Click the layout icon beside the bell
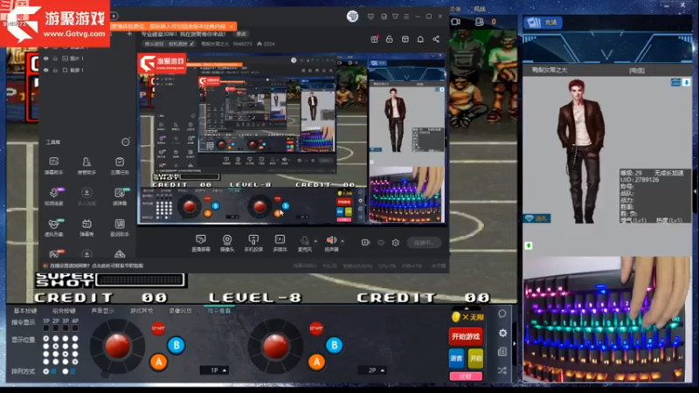 [x=405, y=39]
